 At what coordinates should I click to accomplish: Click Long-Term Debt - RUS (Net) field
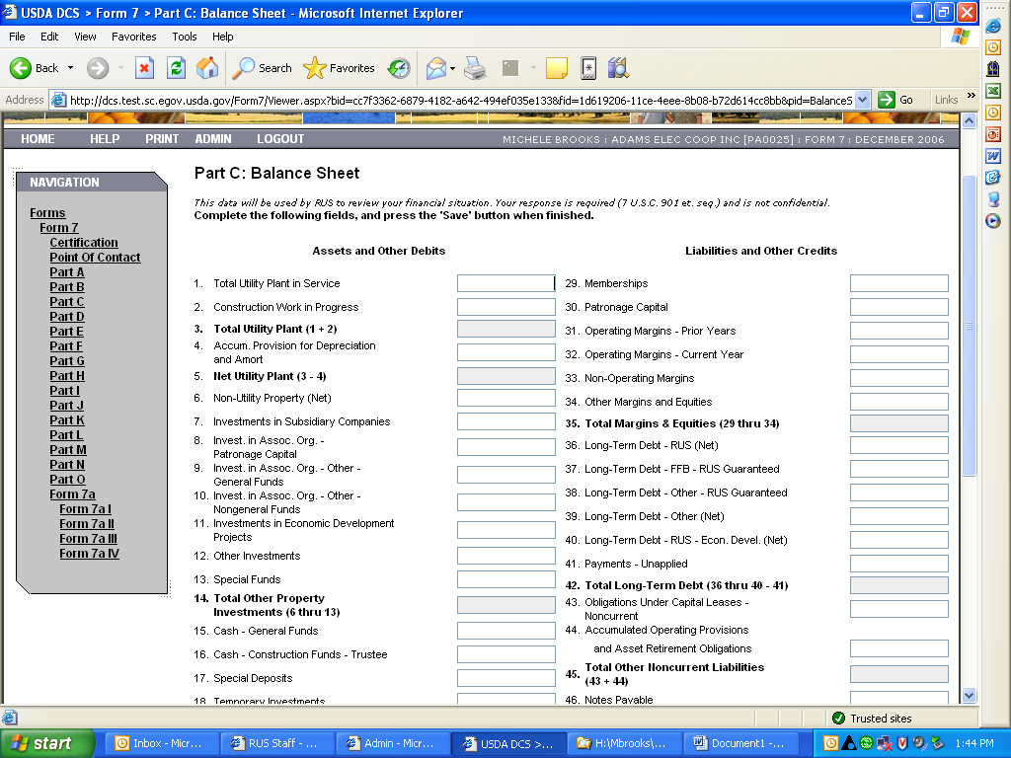[898, 445]
